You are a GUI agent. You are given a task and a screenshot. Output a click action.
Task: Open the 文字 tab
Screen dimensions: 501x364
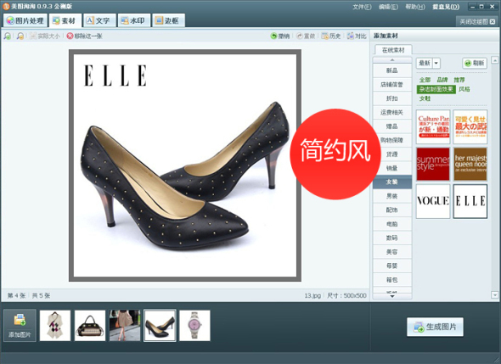pos(99,20)
